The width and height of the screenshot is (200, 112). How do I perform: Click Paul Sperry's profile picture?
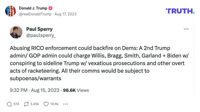[16, 32]
